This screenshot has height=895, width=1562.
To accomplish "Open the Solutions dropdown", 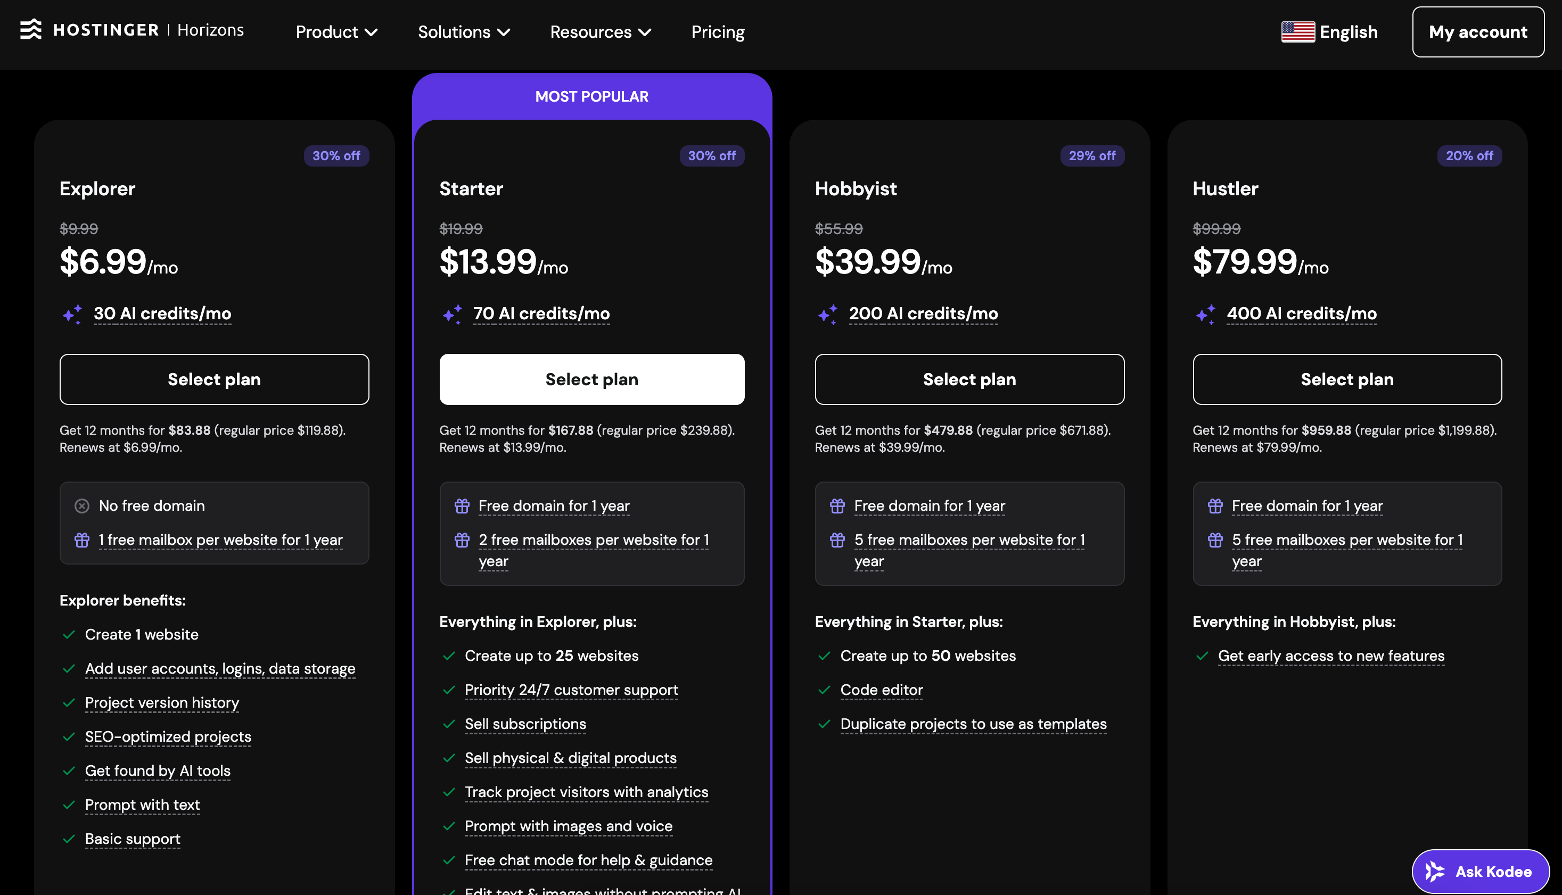I will (x=464, y=32).
